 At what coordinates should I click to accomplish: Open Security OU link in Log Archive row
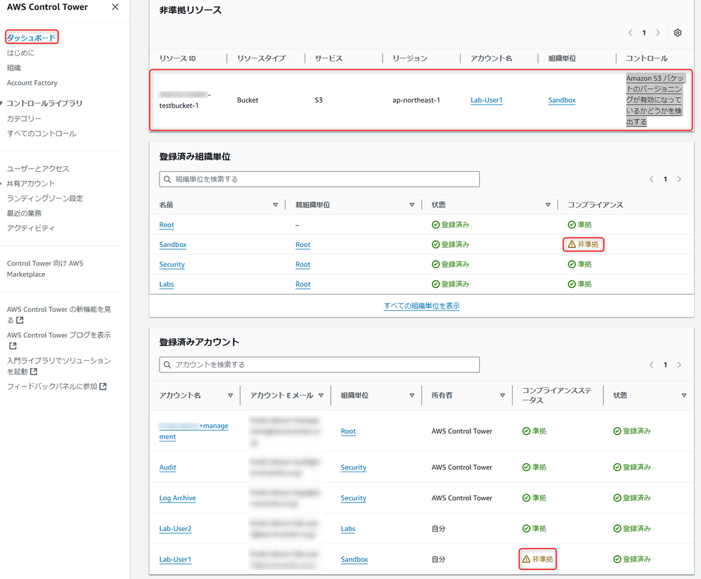click(x=354, y=498)
